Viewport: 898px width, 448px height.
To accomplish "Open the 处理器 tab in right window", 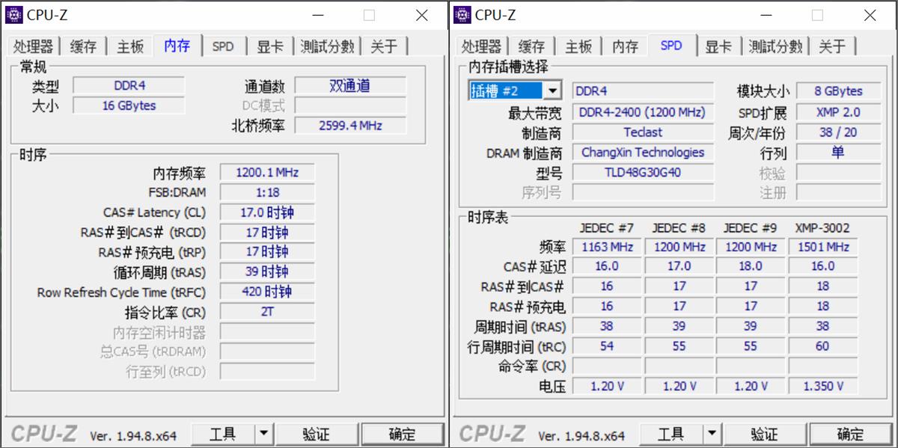I will 481,46.
